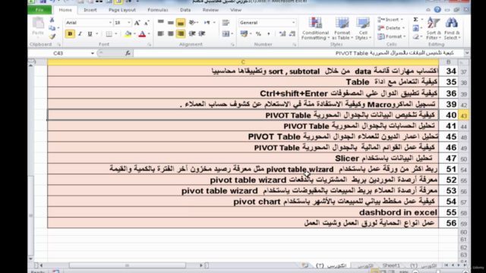
Task: Open Excel Help question mark
Action: coord(437,10)
